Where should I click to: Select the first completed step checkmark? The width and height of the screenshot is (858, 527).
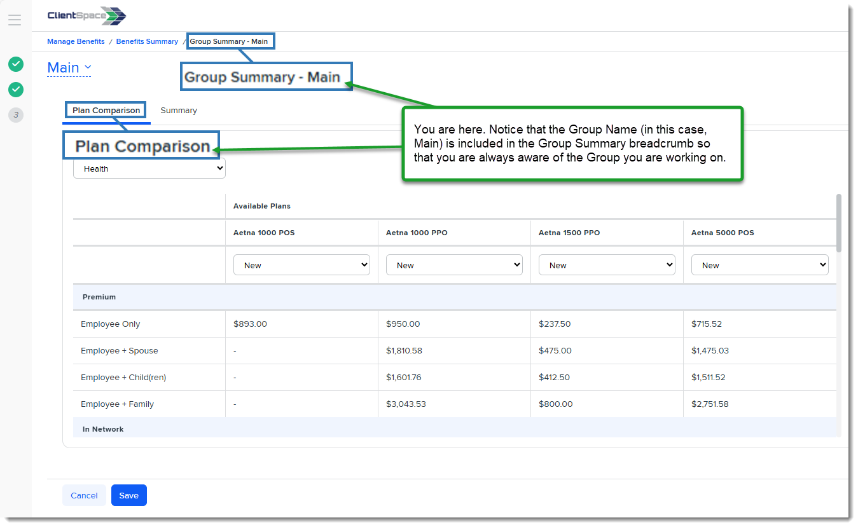pyautogui.click(x=16, y=64)
